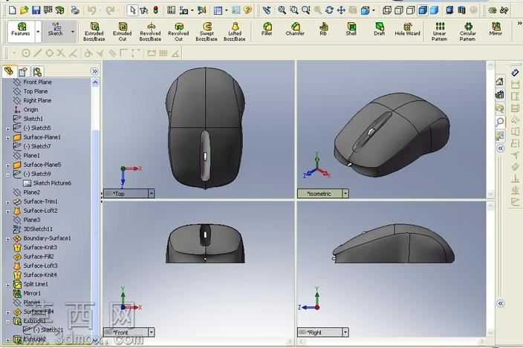Select Front Plane in the feature tree
Viewport: 523px width, 348px height.
(x=37, y=82)
